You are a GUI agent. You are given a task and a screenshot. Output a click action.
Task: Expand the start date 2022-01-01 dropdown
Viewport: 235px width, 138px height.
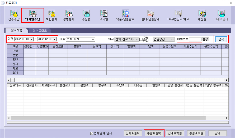pos(32,39)
